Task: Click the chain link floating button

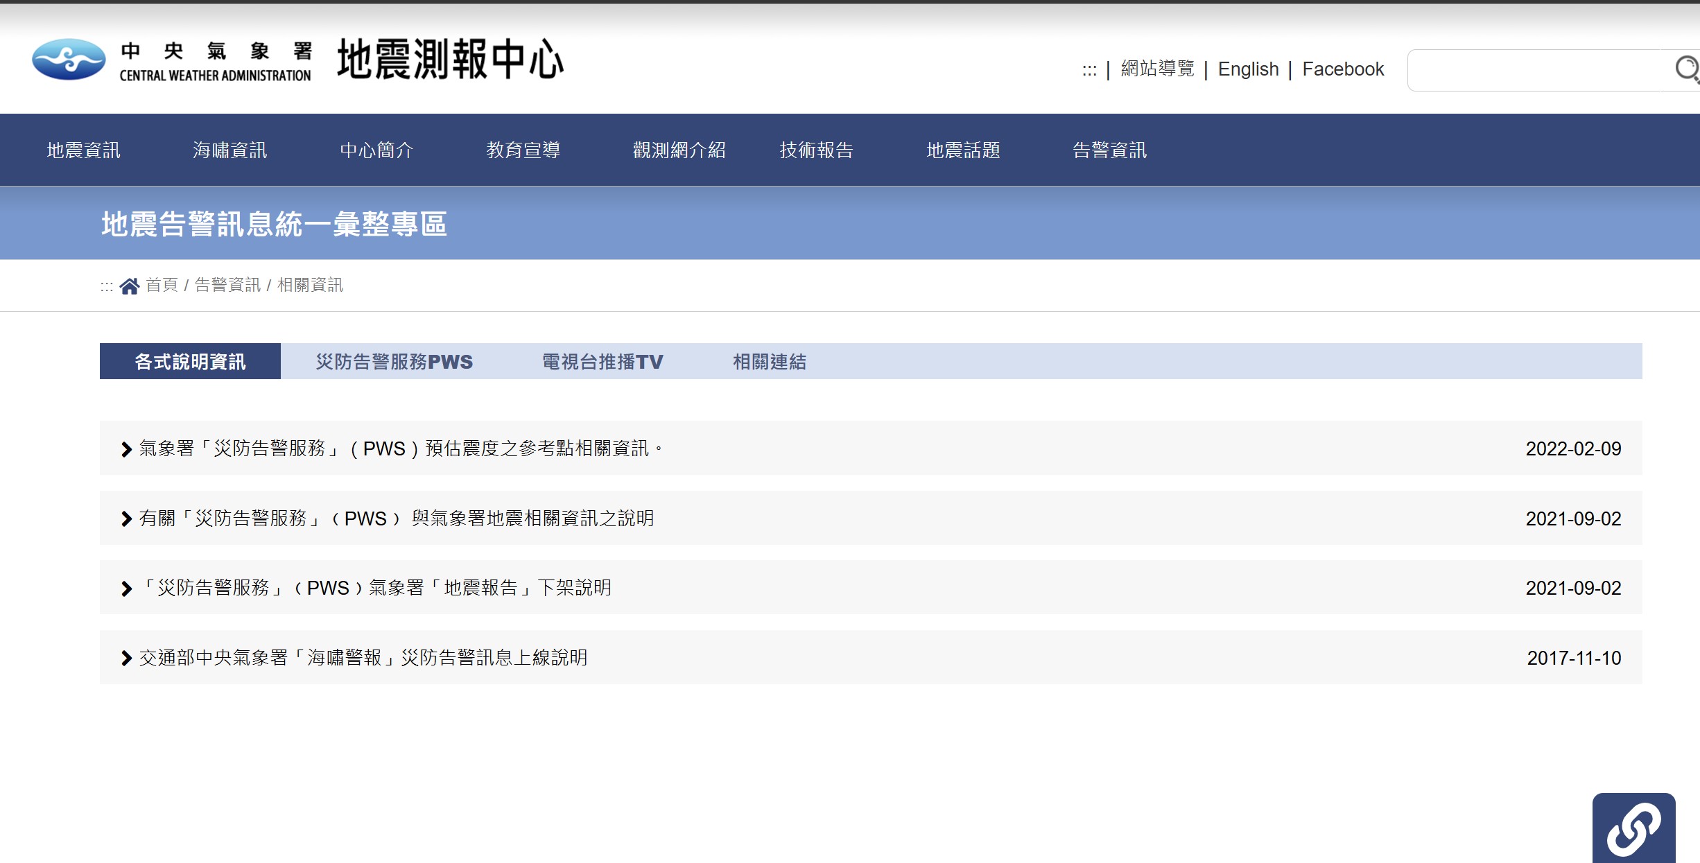Action: coord(1633,828)
